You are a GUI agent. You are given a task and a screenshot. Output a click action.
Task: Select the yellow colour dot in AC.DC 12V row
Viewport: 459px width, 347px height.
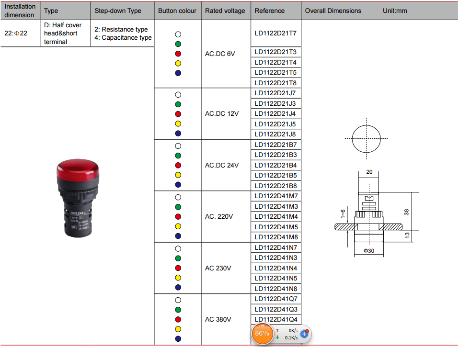178,123
